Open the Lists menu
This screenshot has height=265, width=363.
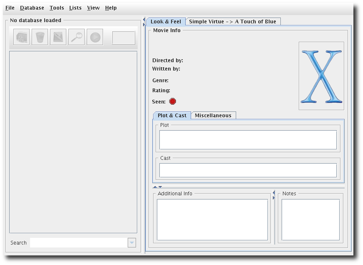[75, 8]
